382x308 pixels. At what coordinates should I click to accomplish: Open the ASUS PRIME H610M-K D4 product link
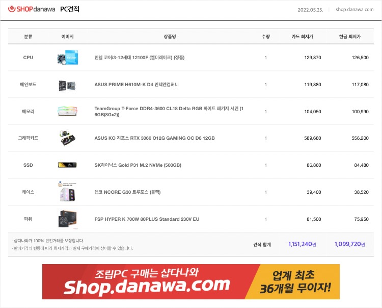coord(137,85)
